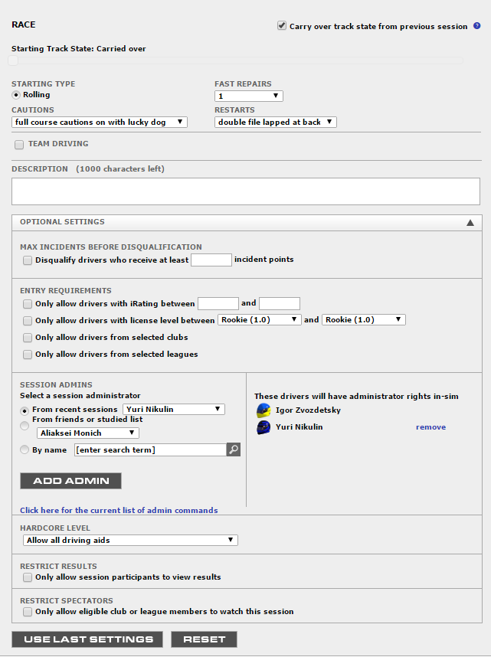Click Igor Zvozdetsky's helmet icon
491x657 pixels.
pos(264,410)
